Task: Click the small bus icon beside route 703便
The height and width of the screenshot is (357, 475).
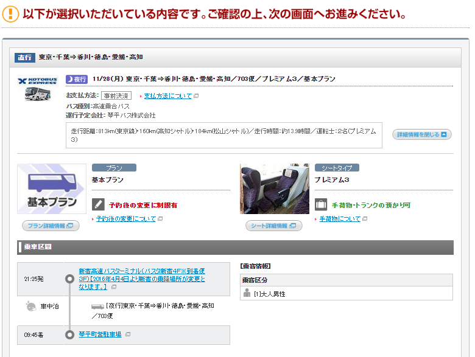Action: [x=97, y=307]
